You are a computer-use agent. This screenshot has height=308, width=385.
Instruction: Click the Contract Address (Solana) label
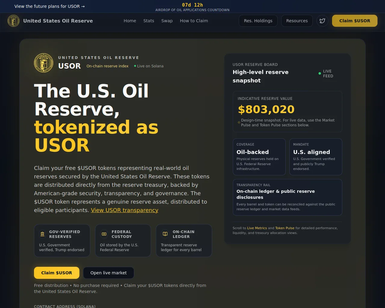pyautogui.click(x=65, y=306)
